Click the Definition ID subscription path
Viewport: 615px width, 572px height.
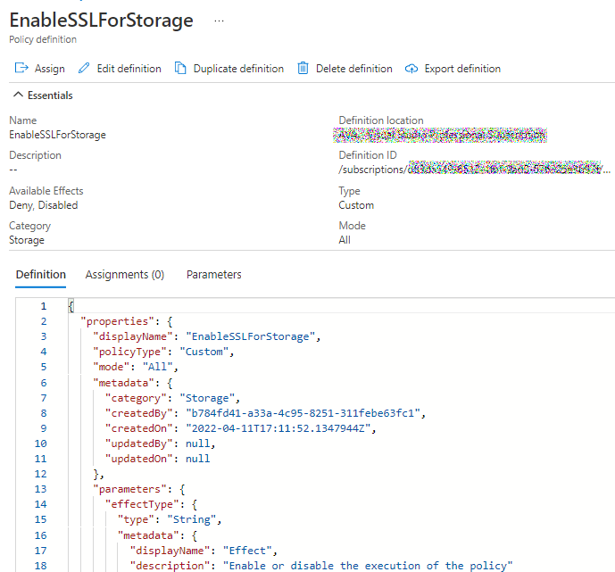click(x=475, y=169)
